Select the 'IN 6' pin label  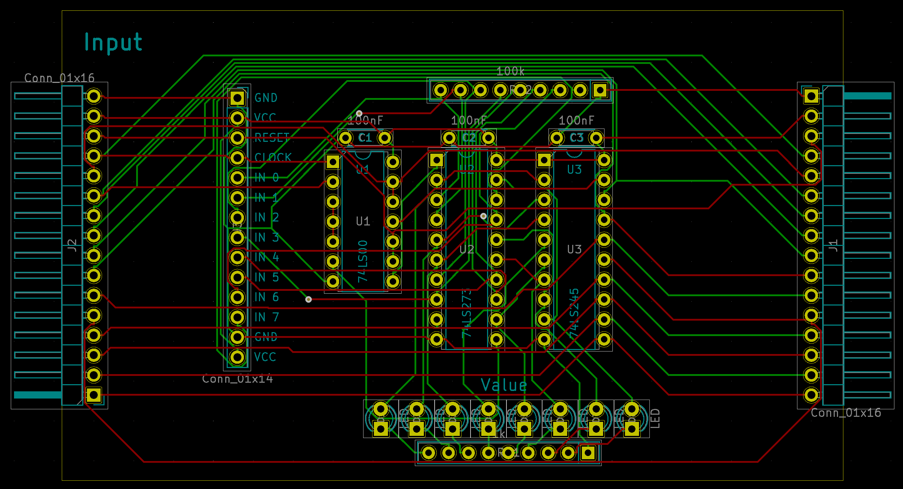tap(267, 297)
